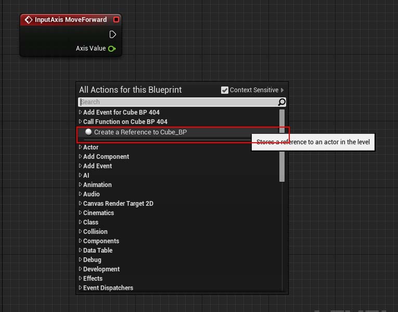Expand the Effects category
This screenshot has width=398, height=312.
(x=80, y=278)
